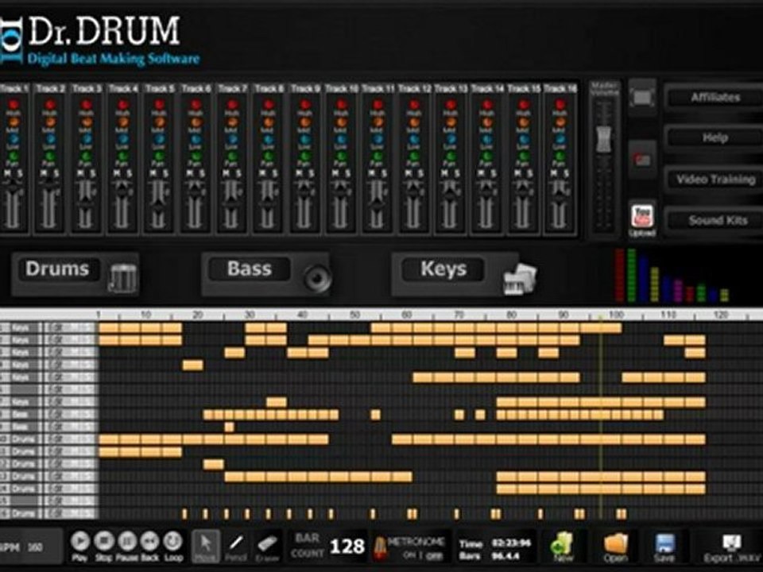Select the Pencil draw tool
The height and width of the screenshot is (572, 763).
[x=236, y=547]
